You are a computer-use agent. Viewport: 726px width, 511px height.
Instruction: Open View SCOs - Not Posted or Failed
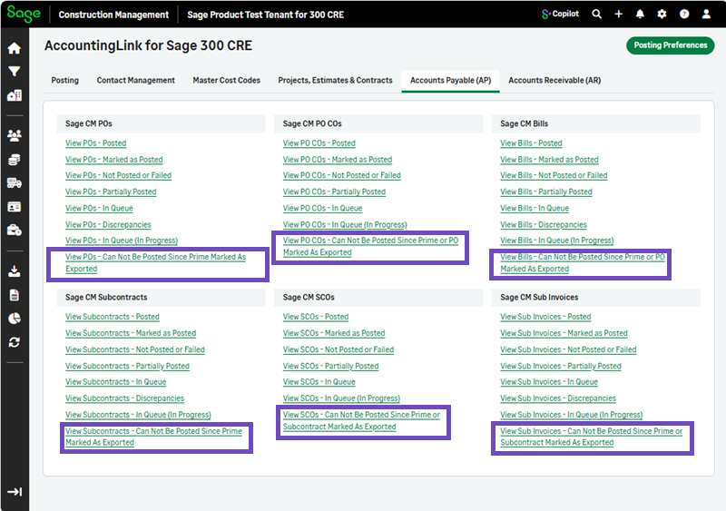pyautogui.click(x=338, y=349)
